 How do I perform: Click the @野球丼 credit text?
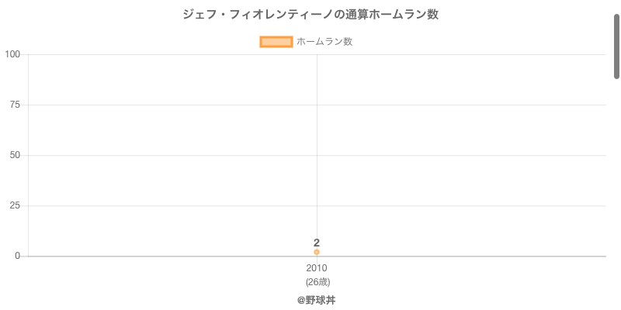click(317, 301)
